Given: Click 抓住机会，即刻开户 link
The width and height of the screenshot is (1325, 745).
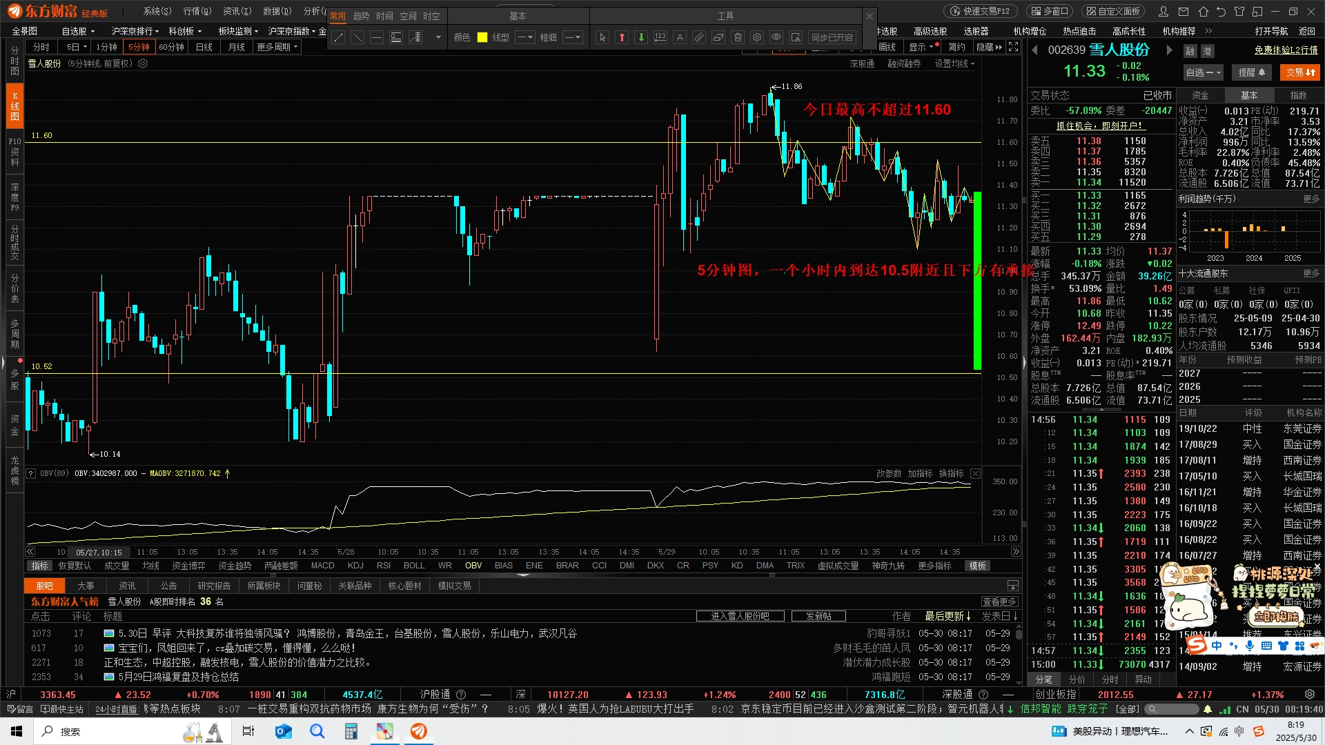Looking at the screenshot, I should (1101, 126).
